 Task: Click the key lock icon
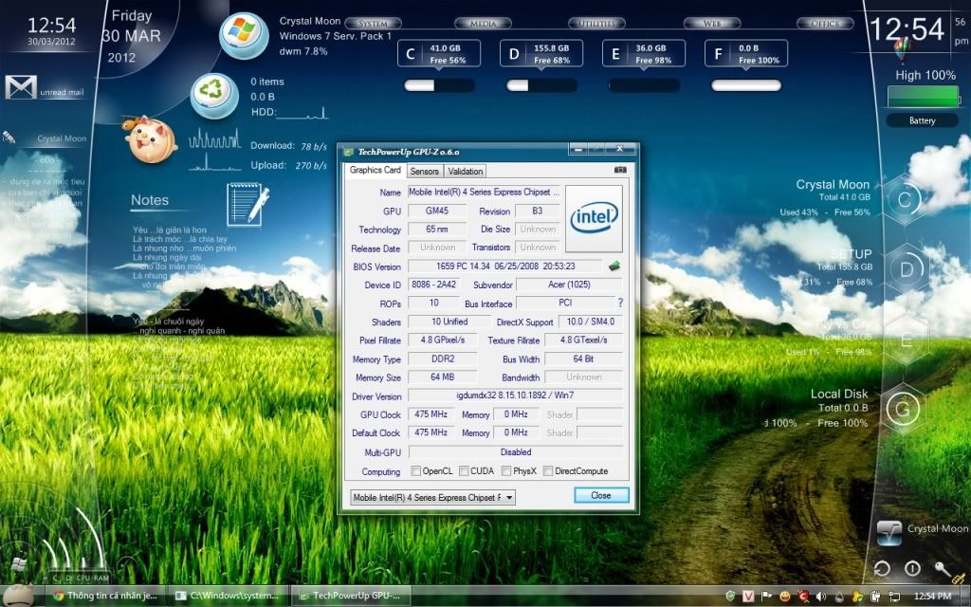(x=942, y=569)
